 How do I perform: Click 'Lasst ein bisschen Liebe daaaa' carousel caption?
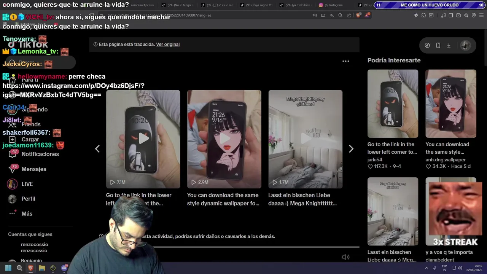click(302, 199)
